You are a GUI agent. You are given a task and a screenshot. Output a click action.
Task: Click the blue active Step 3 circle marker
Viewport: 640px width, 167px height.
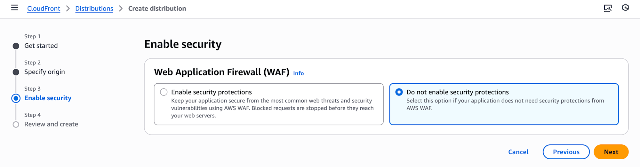pyautogui.click(x=16, y=98)
